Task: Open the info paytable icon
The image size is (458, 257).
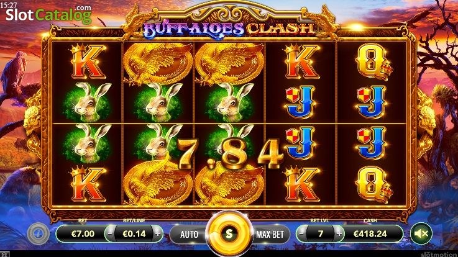Action: (39, 233)
